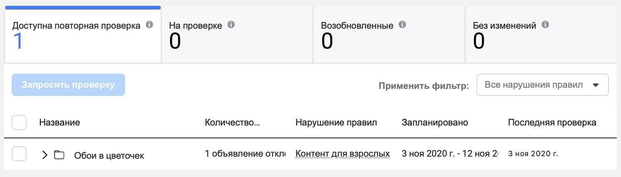
Task: Open the Контент для взрослых violation link
Action: coord(343,154)
